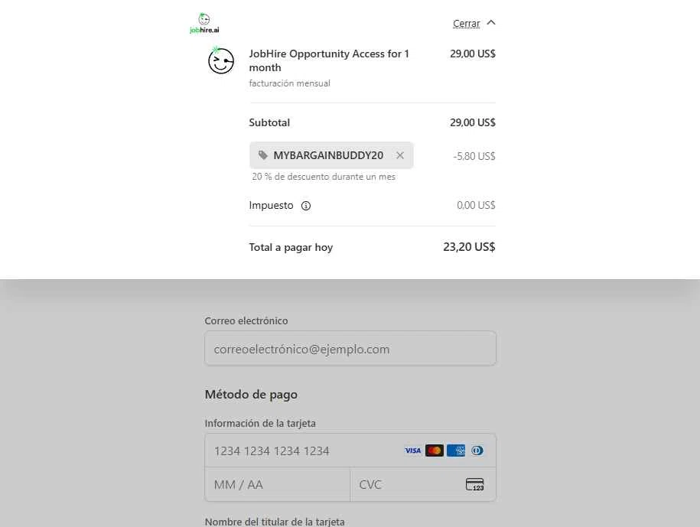Click the tax amount 0,00 US$

476,205
